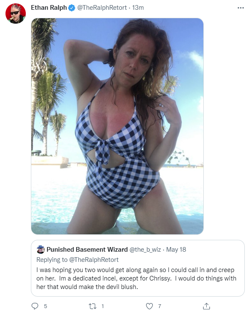Click the like count number 7
Viewport: 249px width, 314px height.
click(x=160, y=306)
